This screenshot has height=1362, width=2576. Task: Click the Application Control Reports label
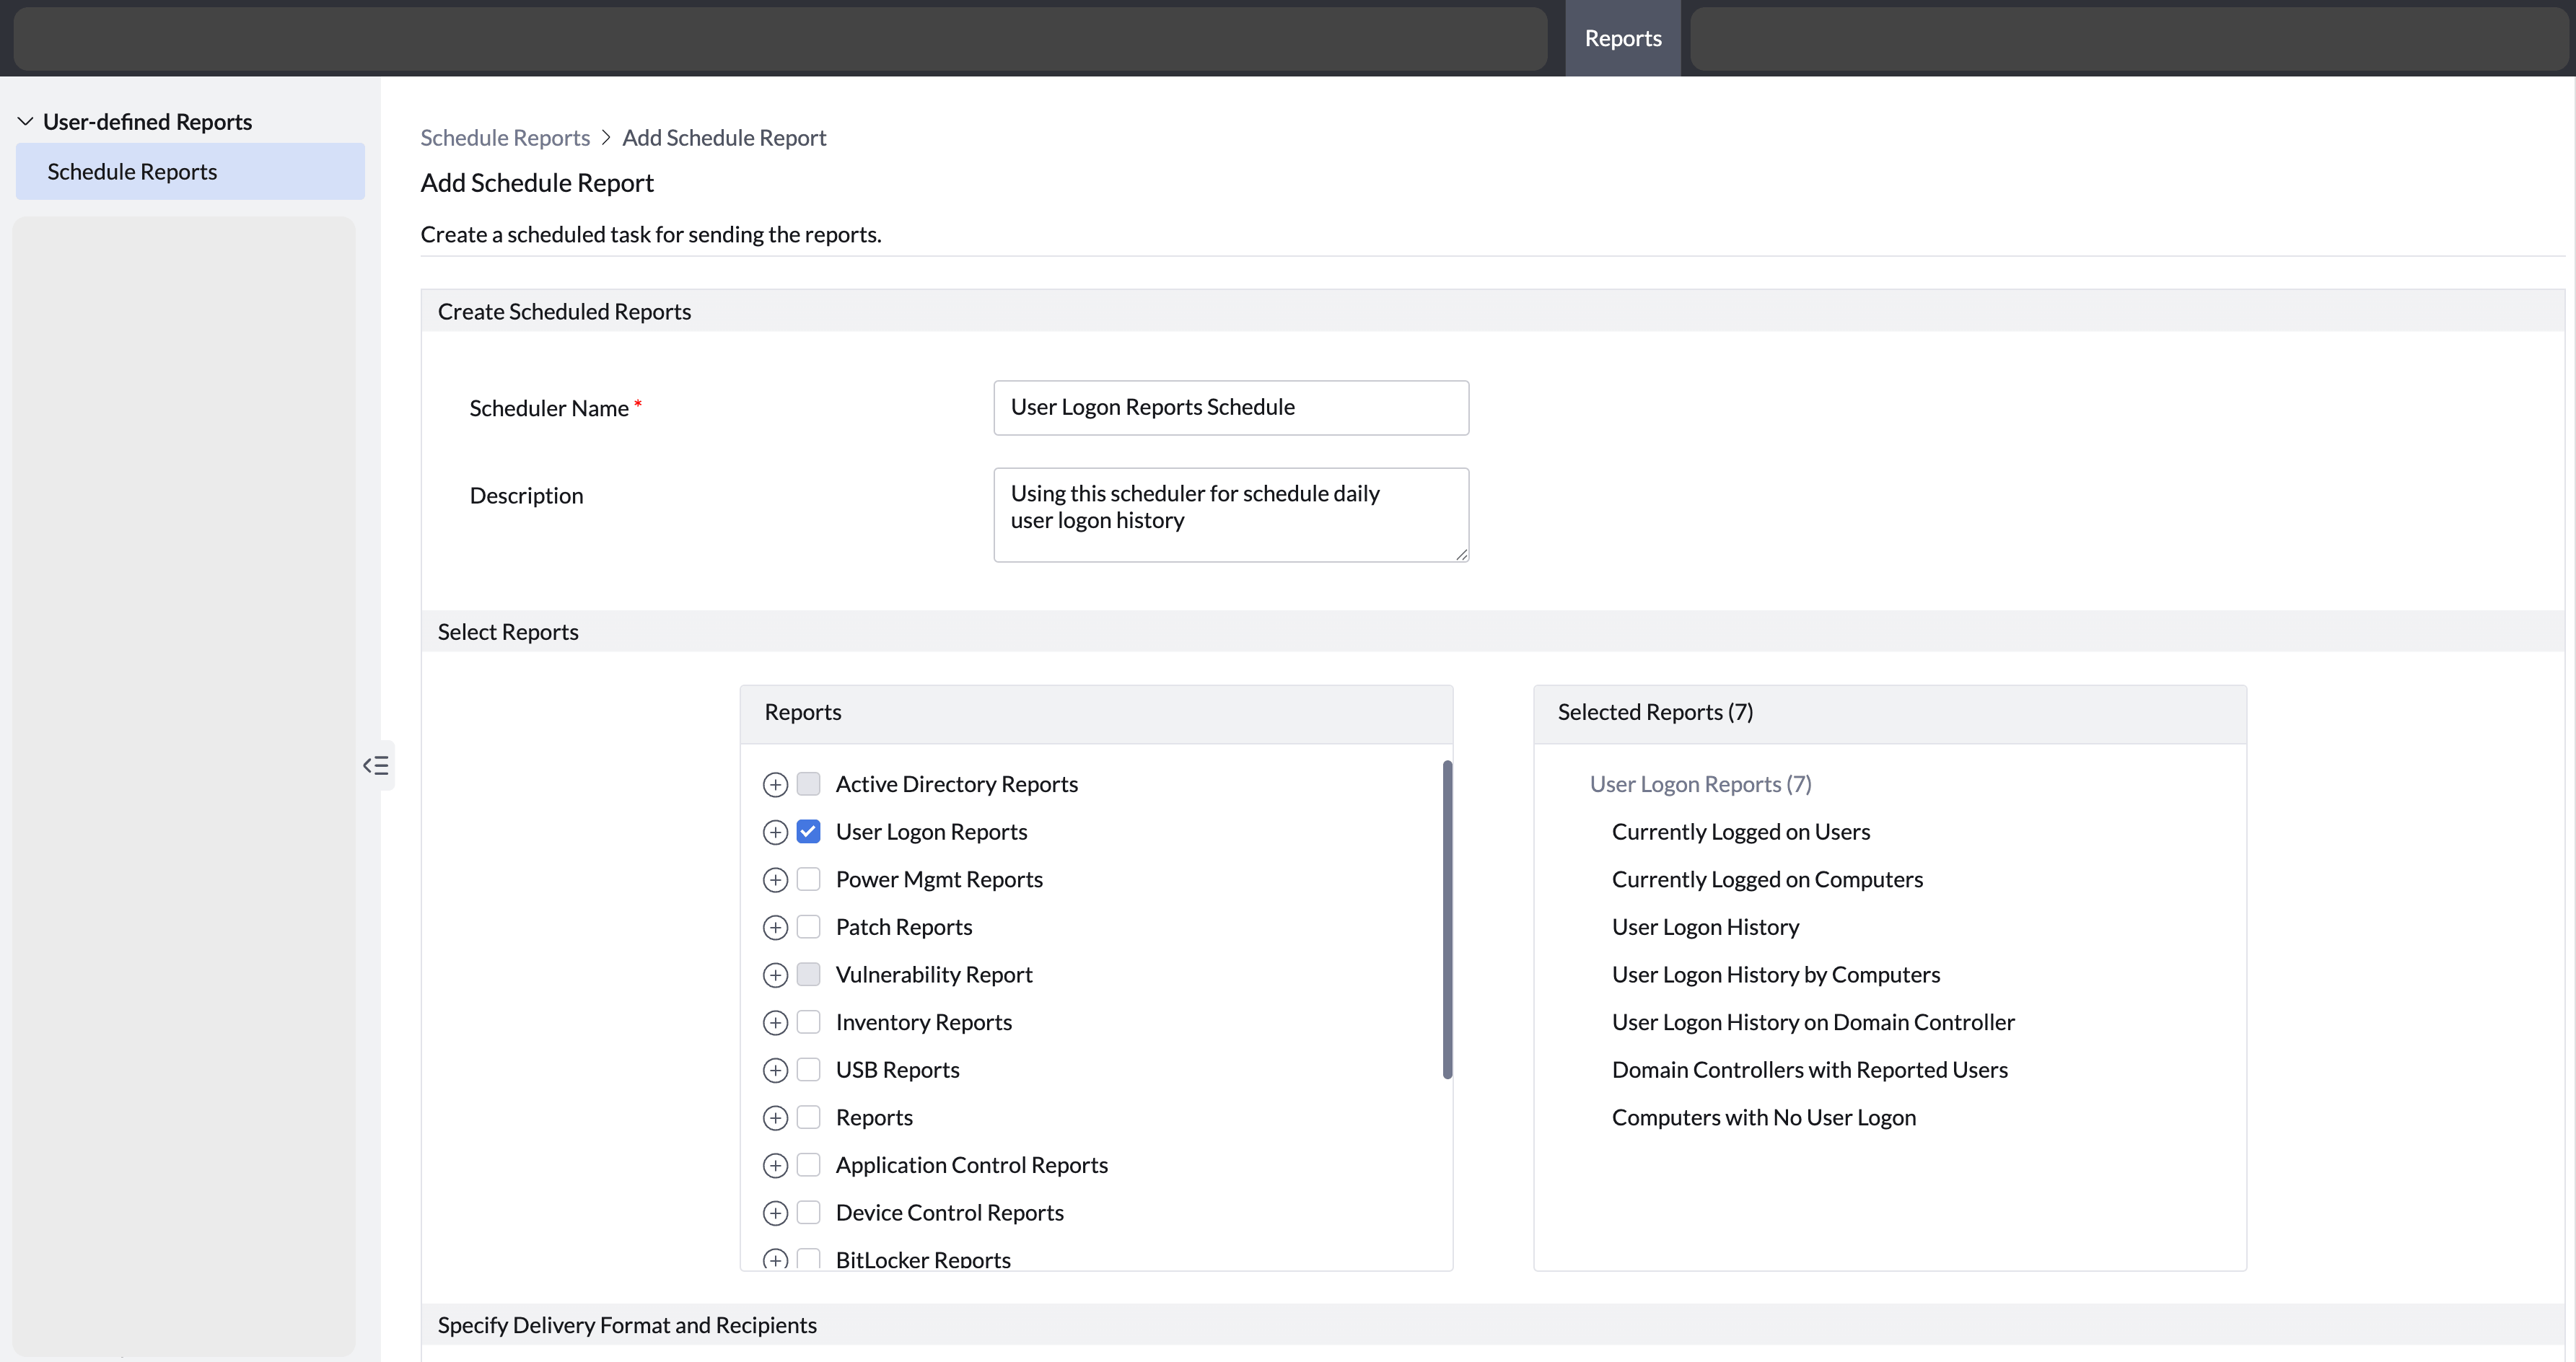click(x=971, y=1165)
